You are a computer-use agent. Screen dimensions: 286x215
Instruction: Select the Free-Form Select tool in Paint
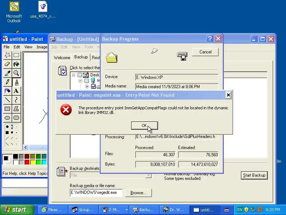click(8, 55)
